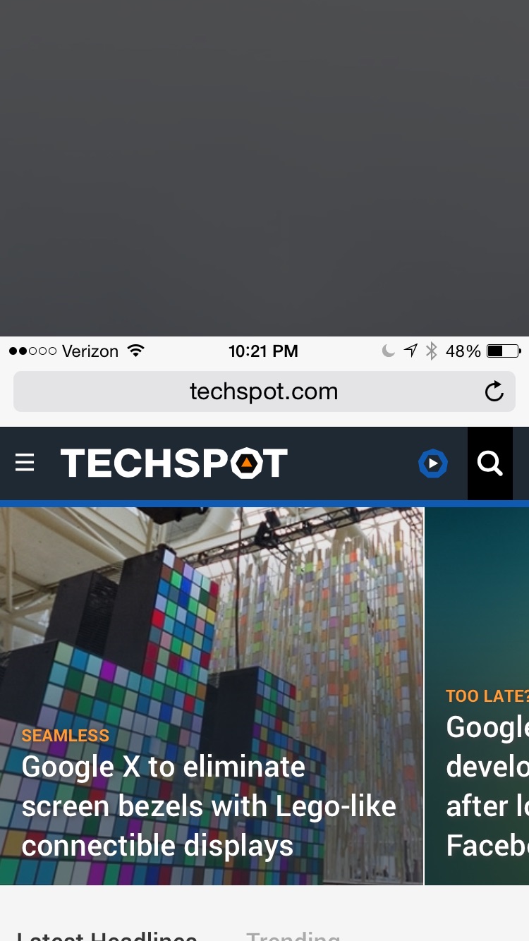Open the hamburger navigation menu
This screenshot has width=529, height=941.
point(25,463)
